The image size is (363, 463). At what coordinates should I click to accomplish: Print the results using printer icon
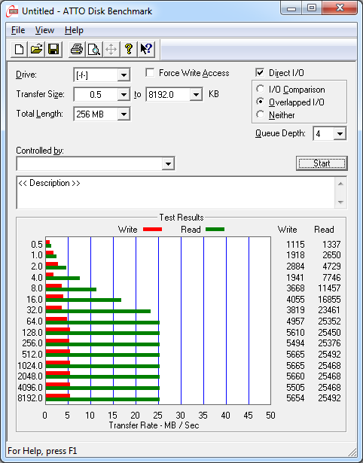(77, 49)
